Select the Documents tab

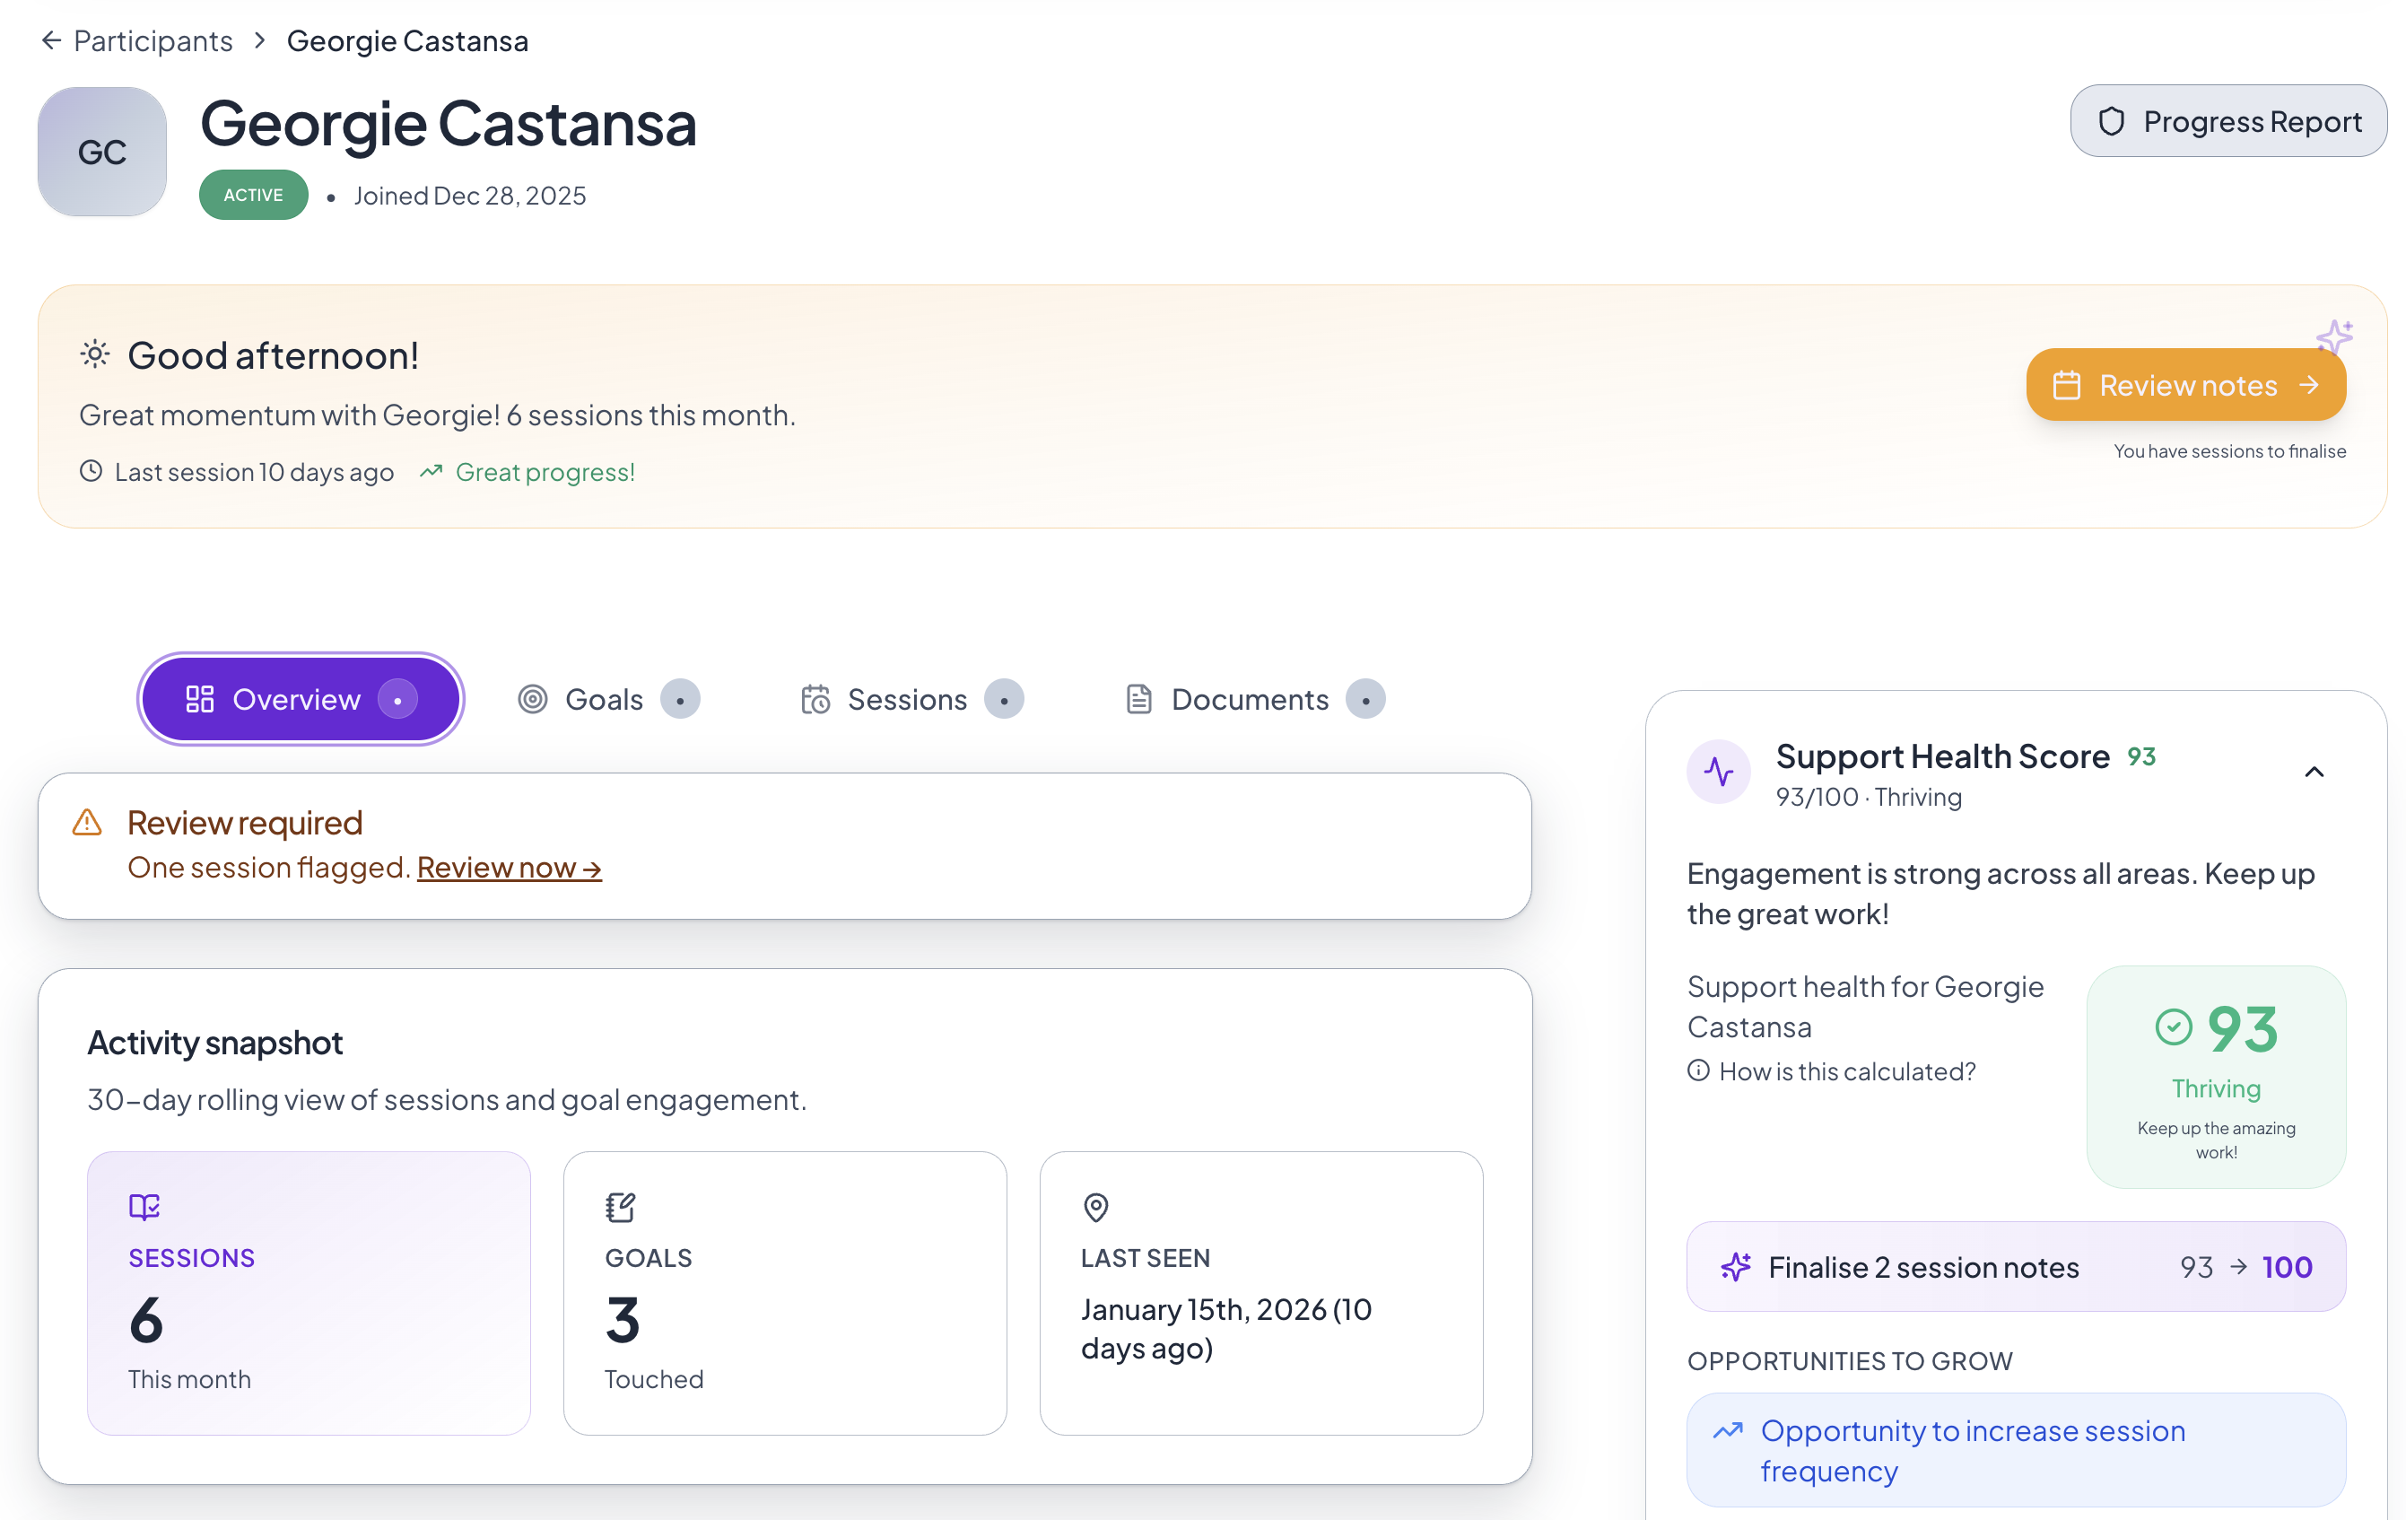click(1249, 700)
